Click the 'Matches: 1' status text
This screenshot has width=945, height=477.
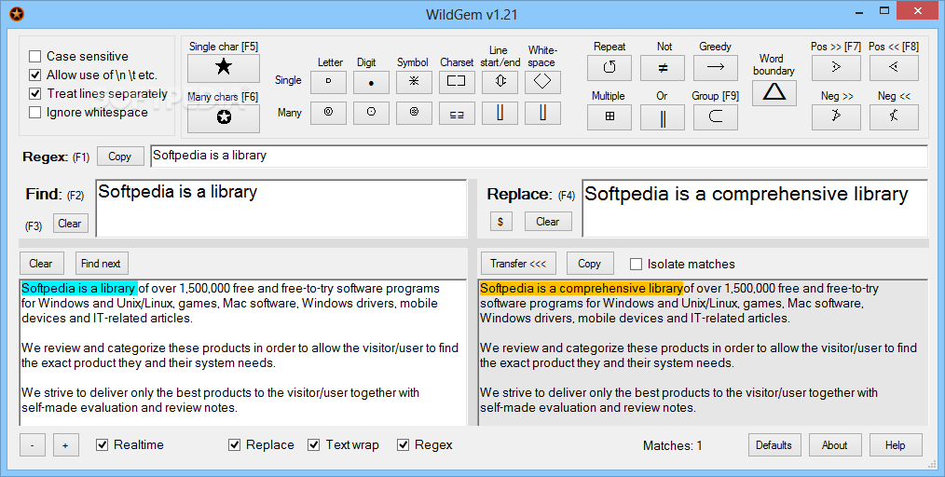click(673, 445)
